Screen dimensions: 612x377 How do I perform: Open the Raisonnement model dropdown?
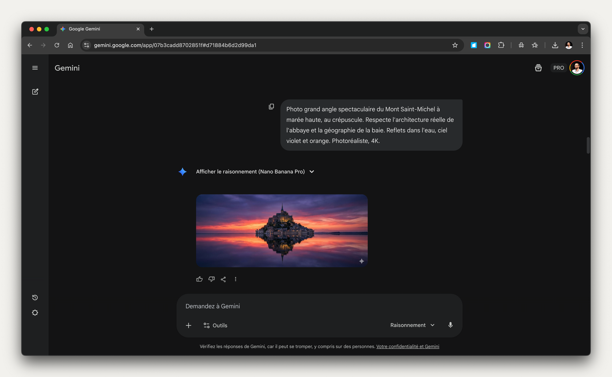coord(412,325)
